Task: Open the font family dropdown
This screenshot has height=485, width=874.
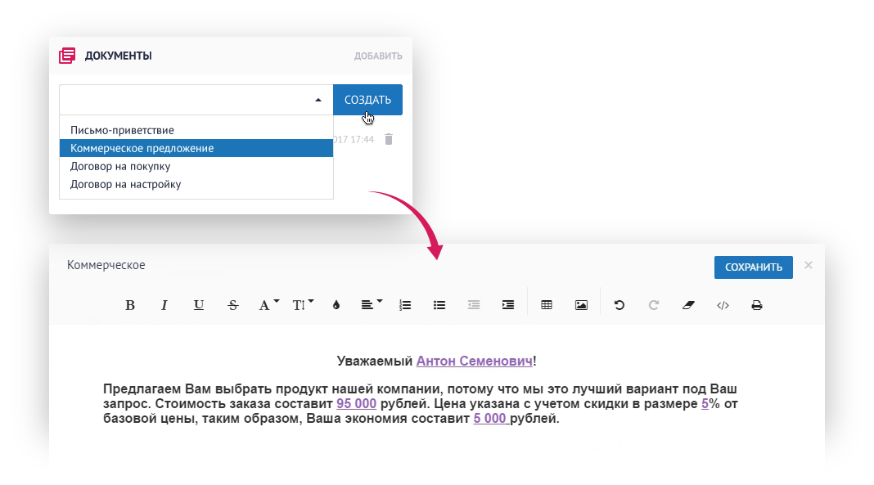Action: [268, 305]
